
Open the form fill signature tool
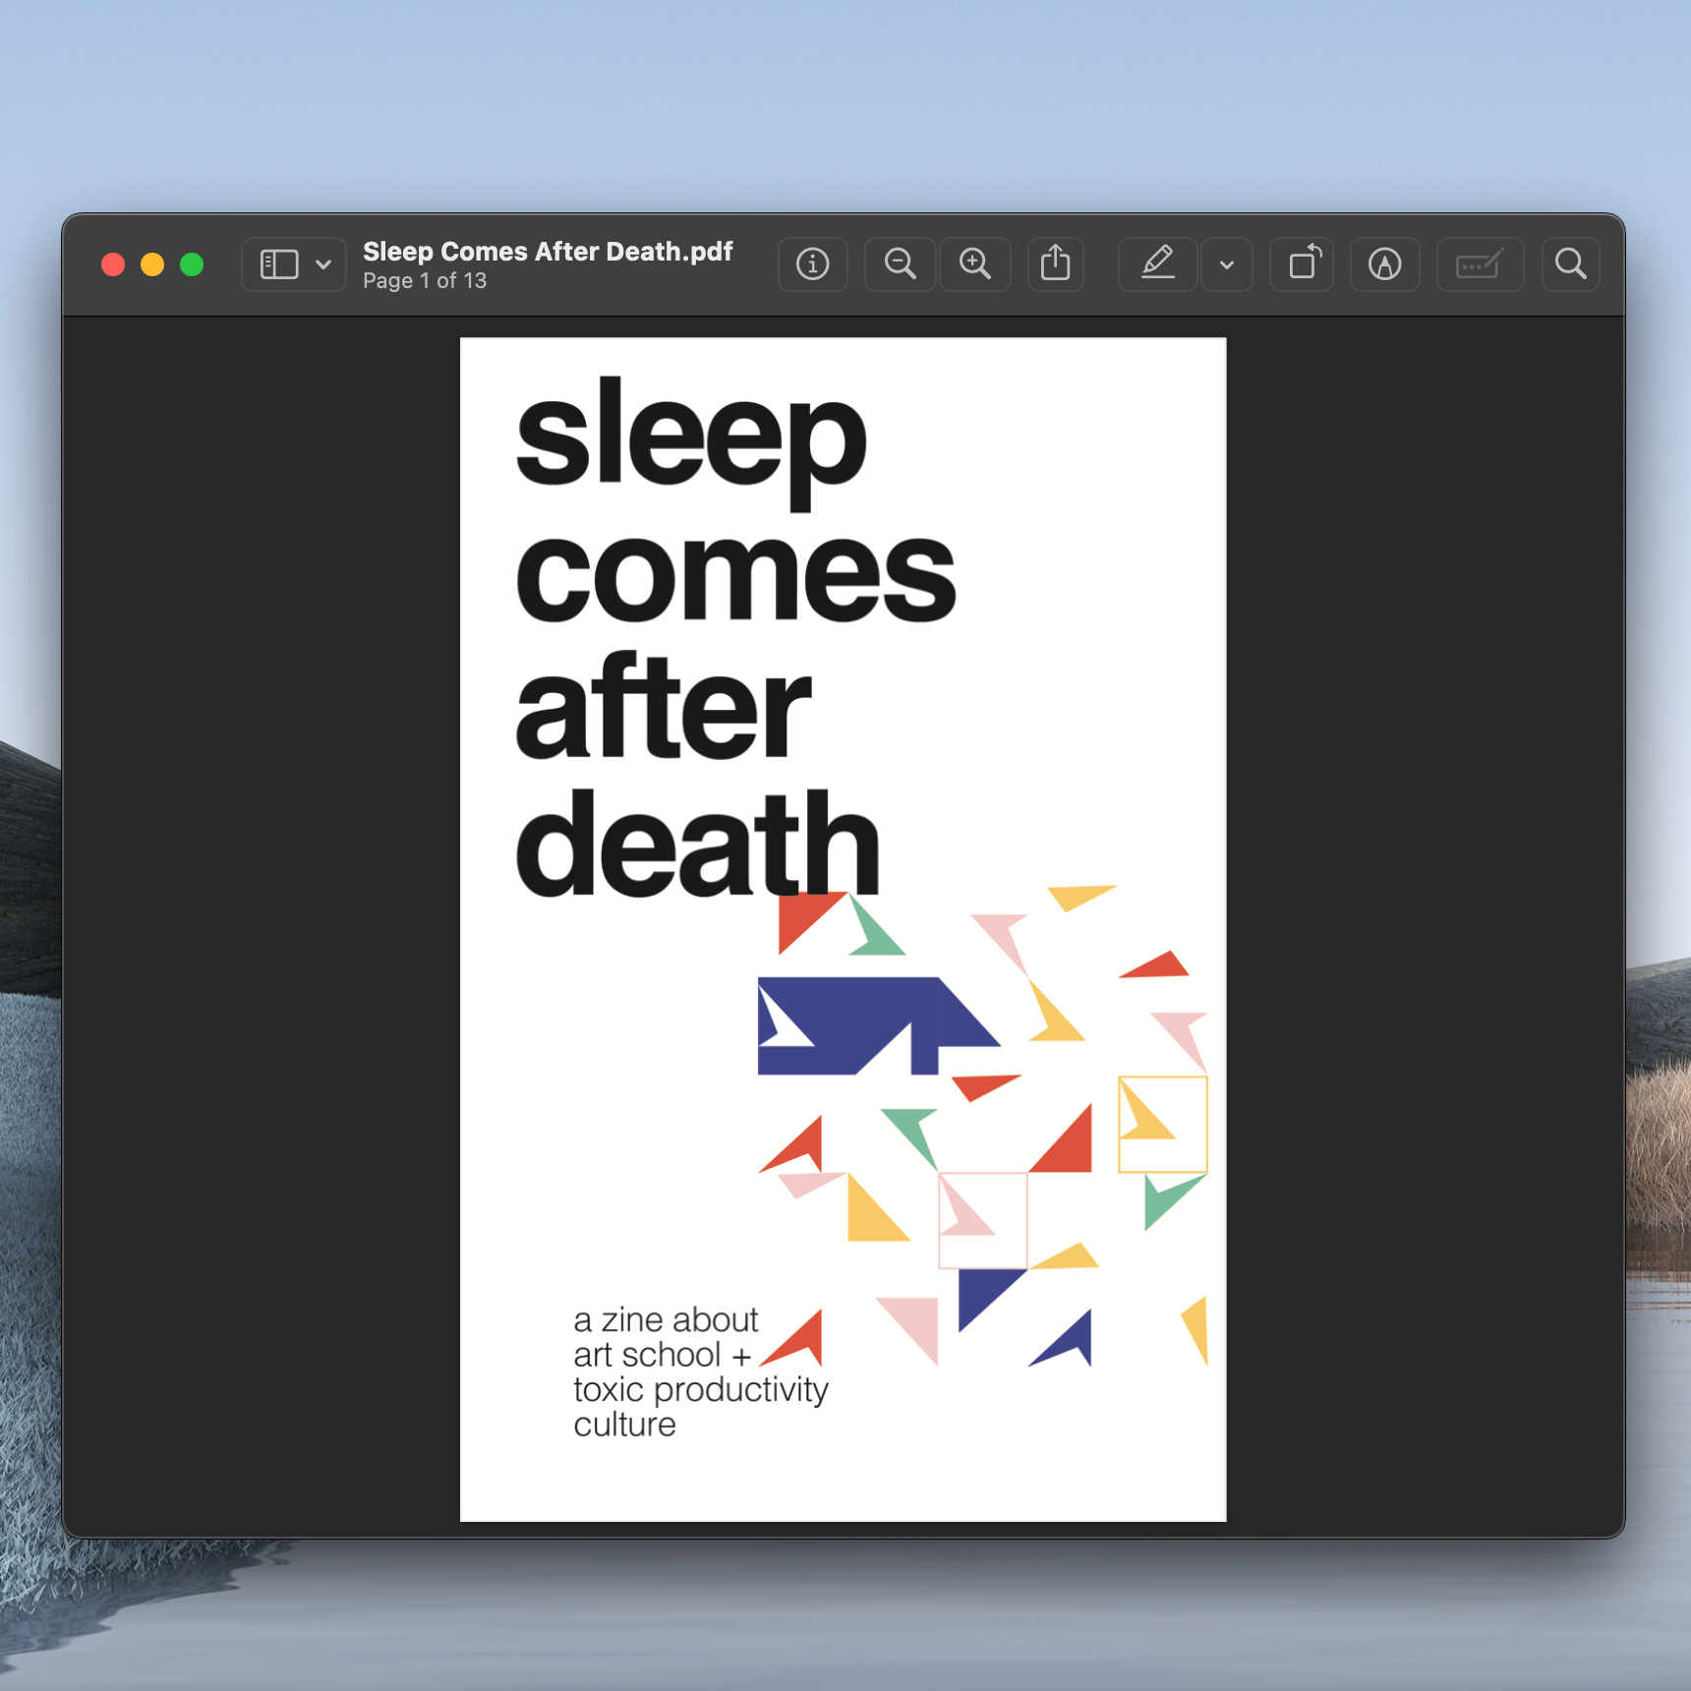tap(1480, 263)
